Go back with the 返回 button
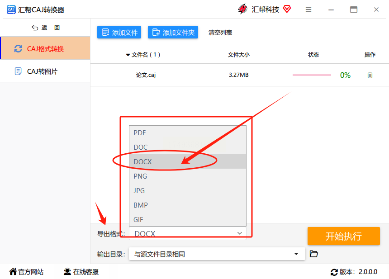The image size is (389, 279). pos(46,28)
